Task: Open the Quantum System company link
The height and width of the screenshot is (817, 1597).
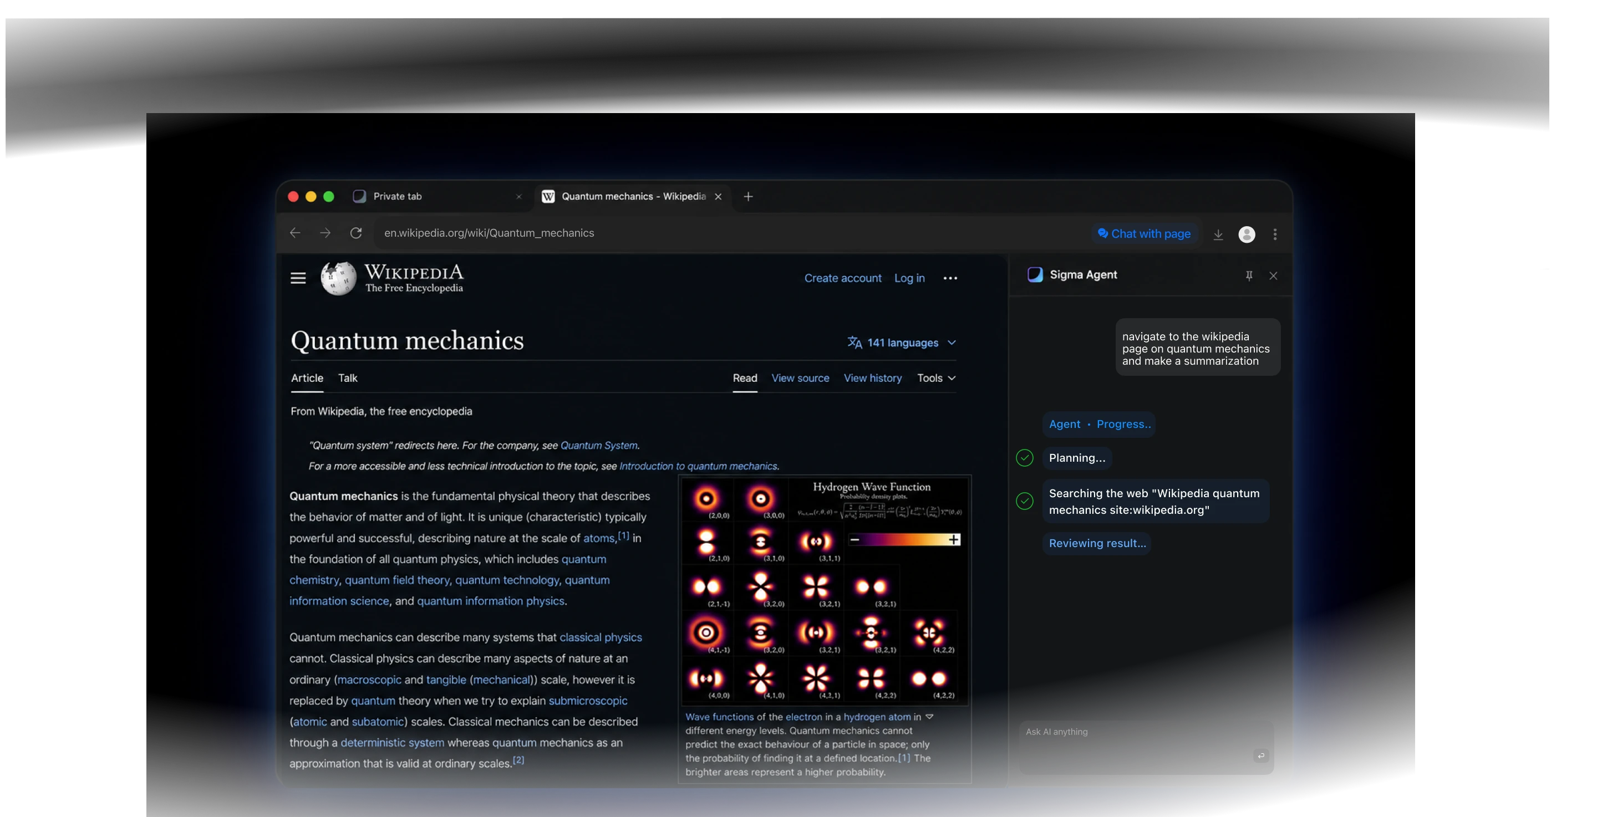Action: pos(598,446)
